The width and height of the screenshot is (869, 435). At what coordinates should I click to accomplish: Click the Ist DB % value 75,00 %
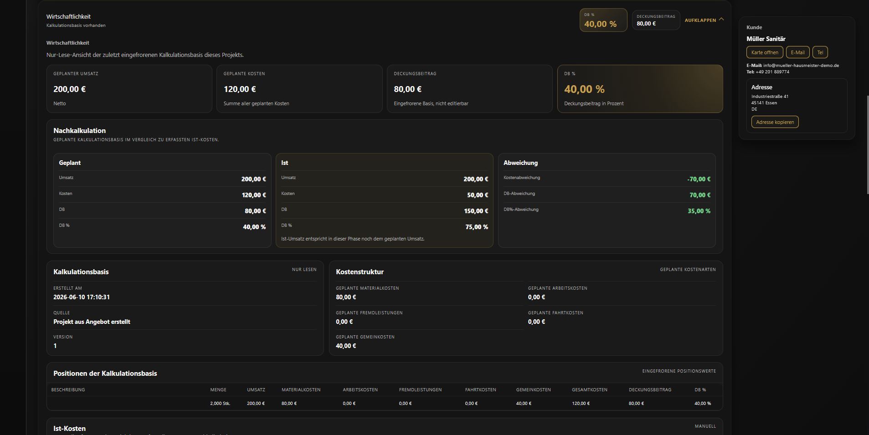477,227
